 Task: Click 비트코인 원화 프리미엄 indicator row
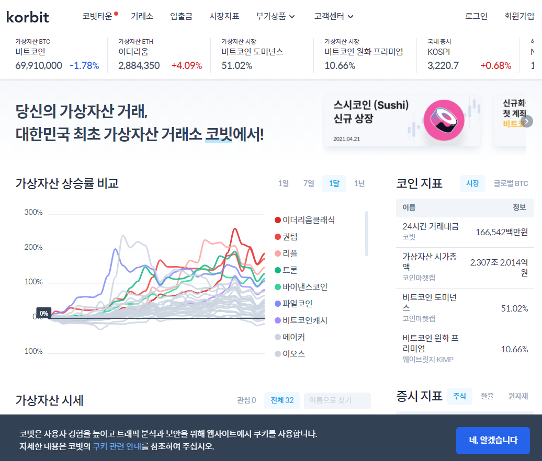465,349
